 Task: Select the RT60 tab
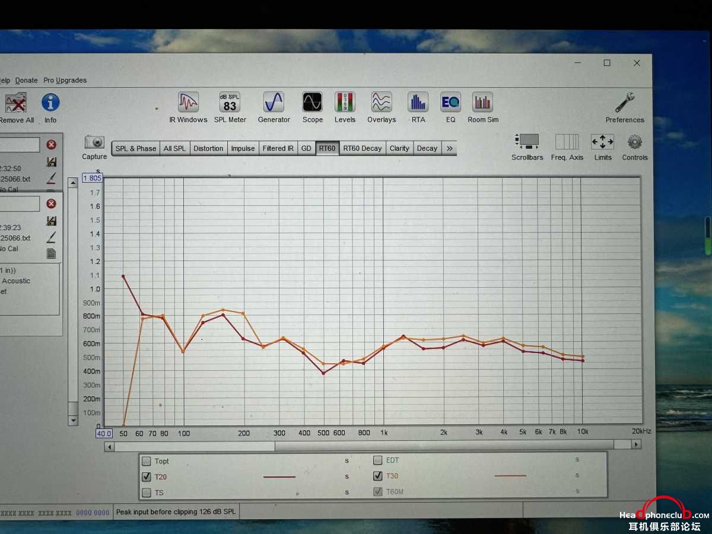pos(327,148)
